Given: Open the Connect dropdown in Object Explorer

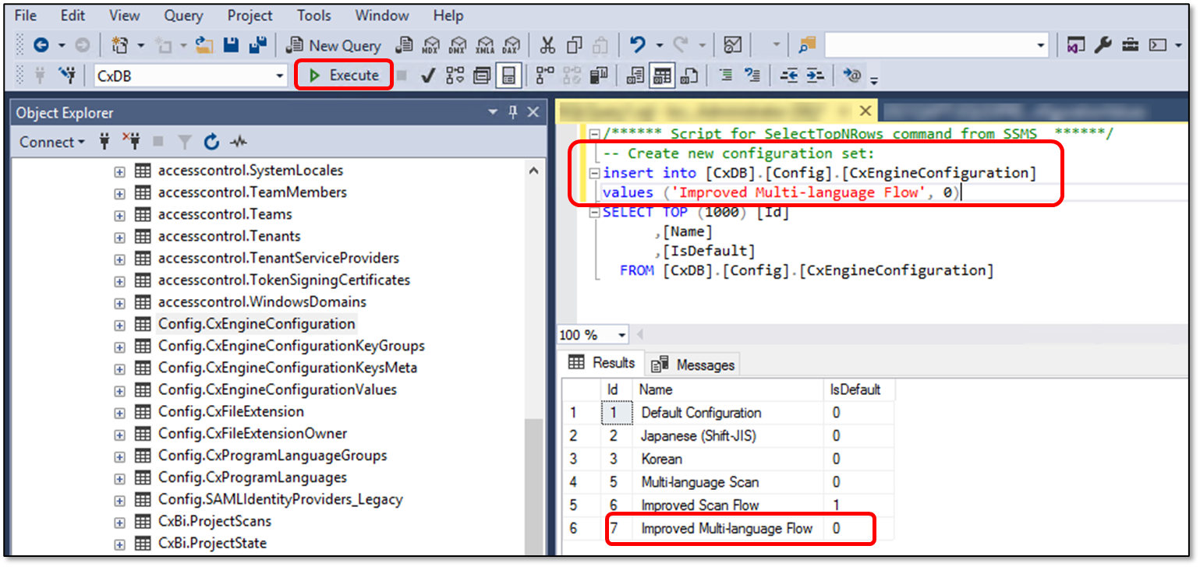Looking at the screenshot, I should tap(52, 142).
